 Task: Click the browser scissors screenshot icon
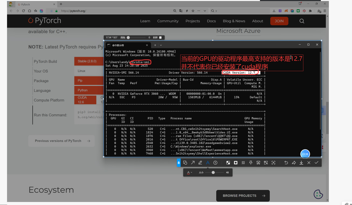click(x=274, y=11)
